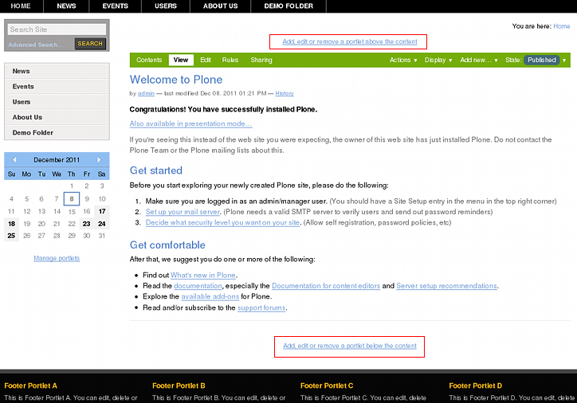Open the documentation link

pyautogui.click(x=198, y=286)
